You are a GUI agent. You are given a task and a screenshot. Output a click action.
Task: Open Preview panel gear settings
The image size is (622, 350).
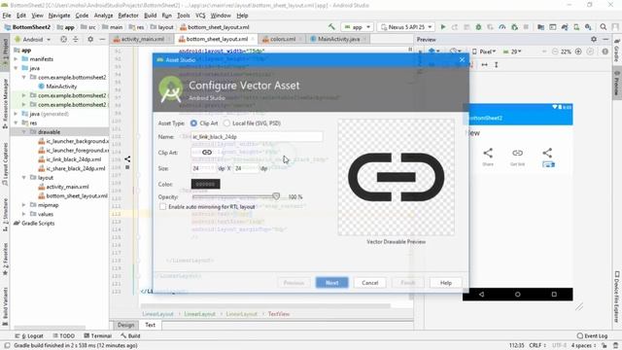tap(594, 39)
